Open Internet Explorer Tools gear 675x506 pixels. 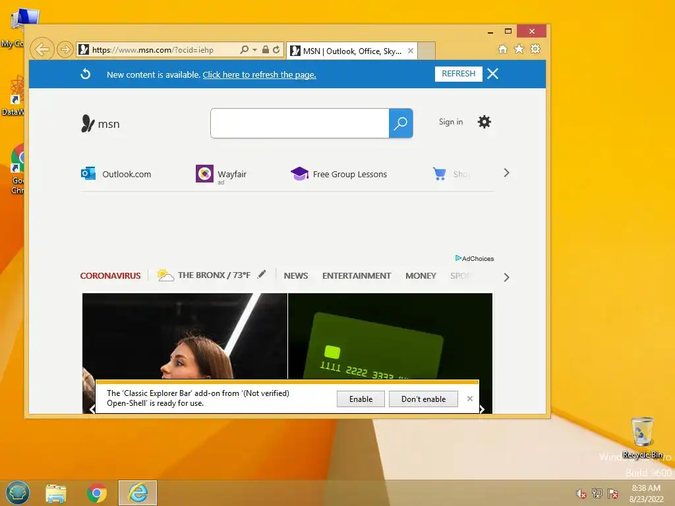click(x=535, y=49)
